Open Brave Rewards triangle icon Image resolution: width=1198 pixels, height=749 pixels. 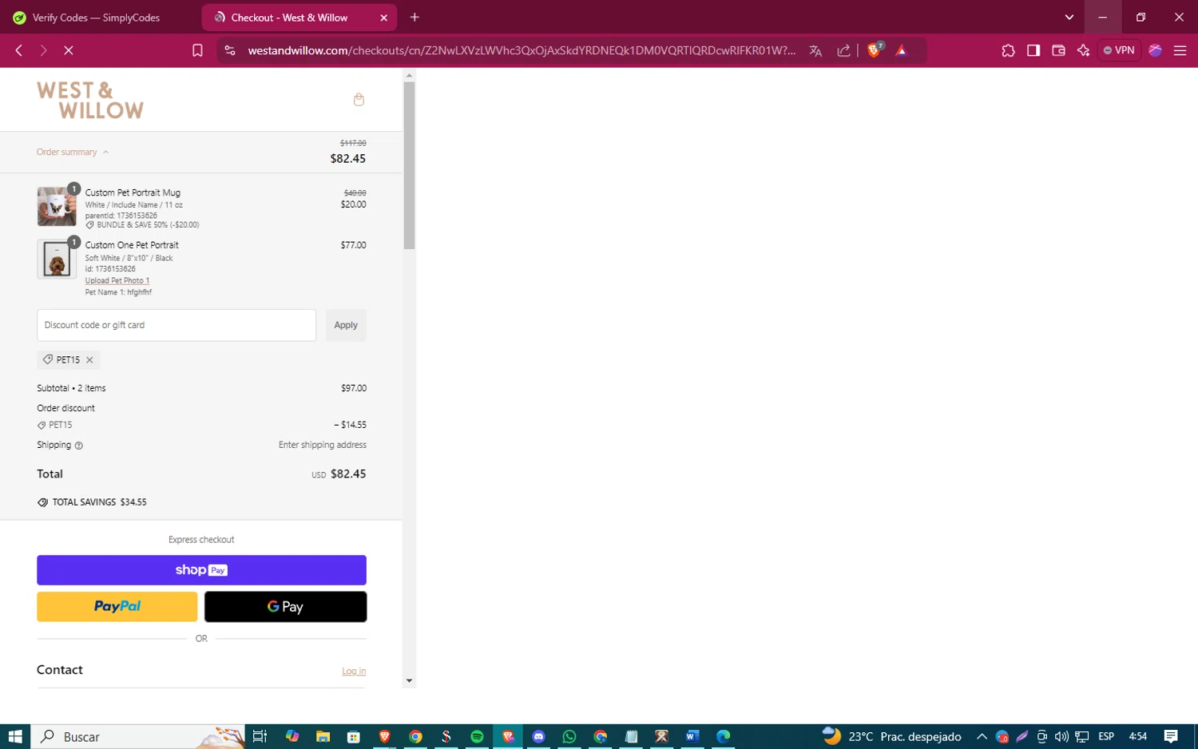902,50
